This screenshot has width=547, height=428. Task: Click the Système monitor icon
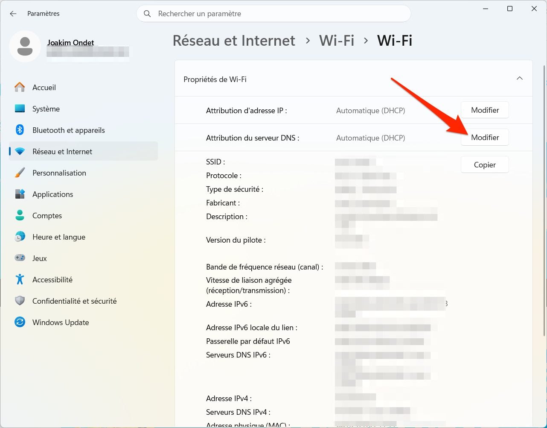20,108
